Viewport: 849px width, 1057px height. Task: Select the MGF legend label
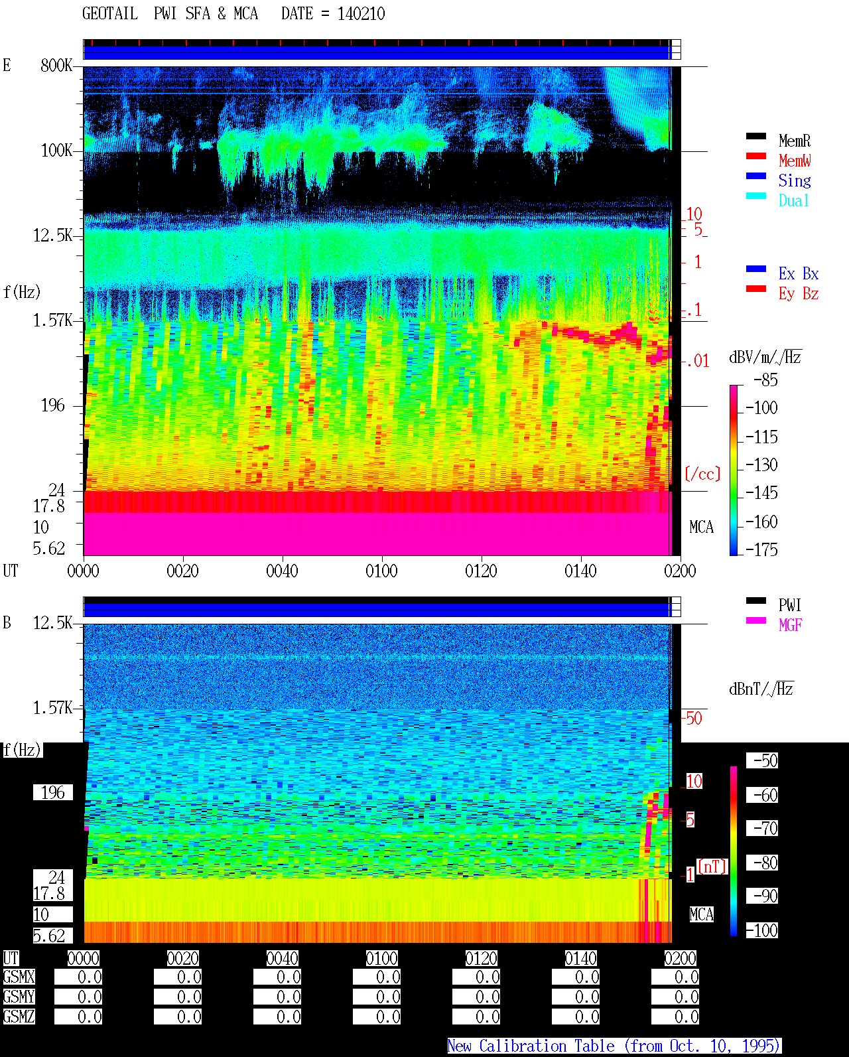pos(791,625)
